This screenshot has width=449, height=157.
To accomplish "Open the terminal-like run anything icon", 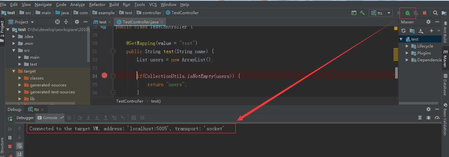I will point(354,13).
